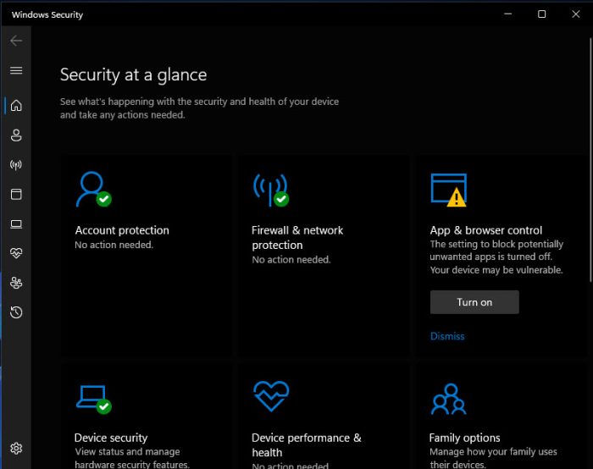Click the back arrow in the sidebar
The height and width of the screenshot is (469, 593).
16,41
